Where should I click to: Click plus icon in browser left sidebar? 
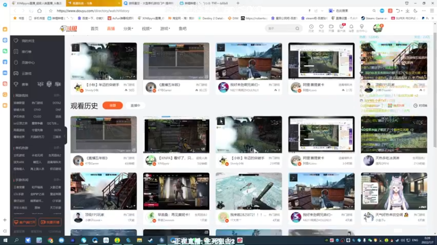[5, 220]
